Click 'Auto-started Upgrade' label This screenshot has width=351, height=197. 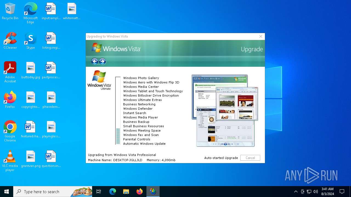[221, 158]
